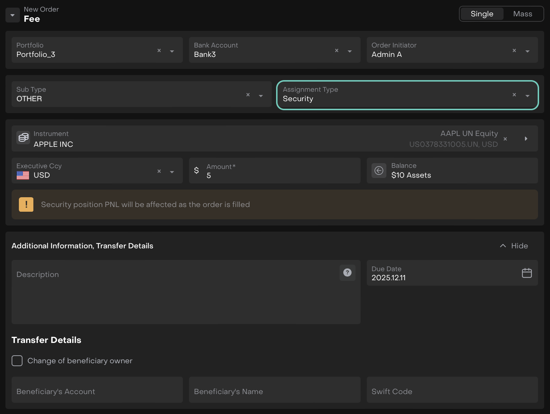550x414 pixels.
Task: Expand the Instrument details arrow
Action: pos(526,139)
